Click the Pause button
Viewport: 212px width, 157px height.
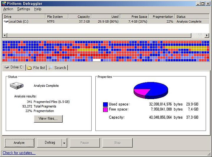pos(85,143)
